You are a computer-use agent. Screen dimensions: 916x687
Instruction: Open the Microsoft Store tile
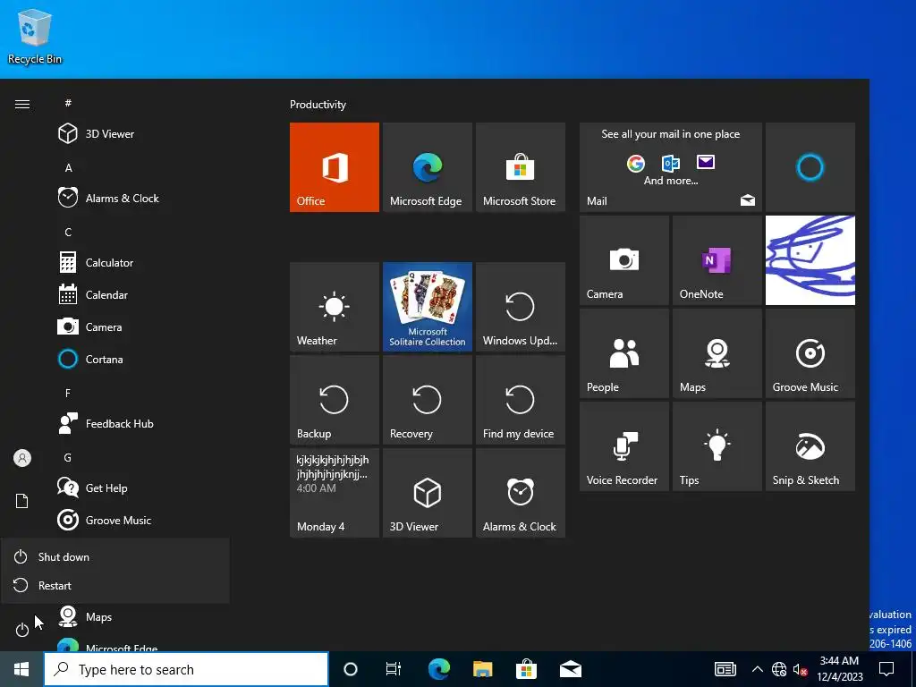pos(520,167)
